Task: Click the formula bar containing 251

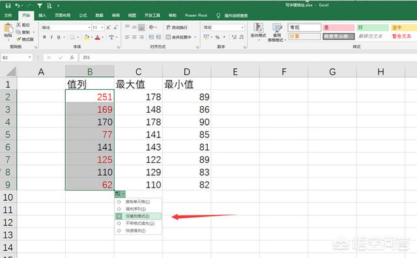Action: click(248, 57)
